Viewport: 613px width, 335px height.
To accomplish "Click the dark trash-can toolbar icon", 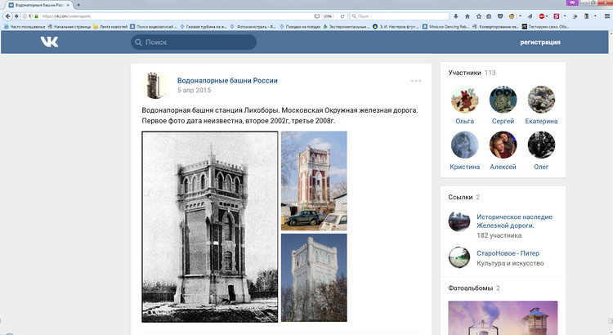I will tap(586, 16).
